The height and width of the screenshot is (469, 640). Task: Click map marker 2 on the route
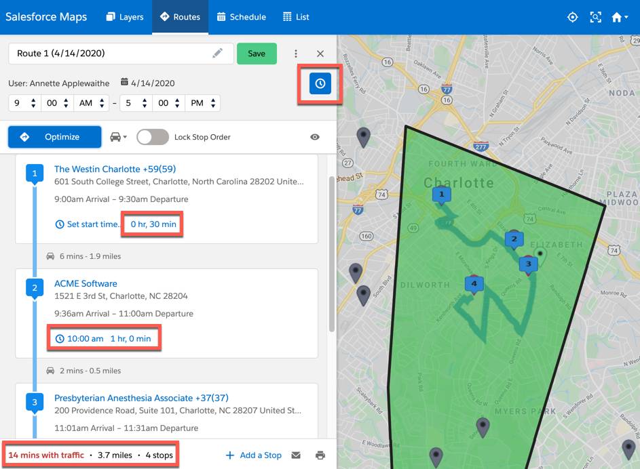[x=514, y=240]
